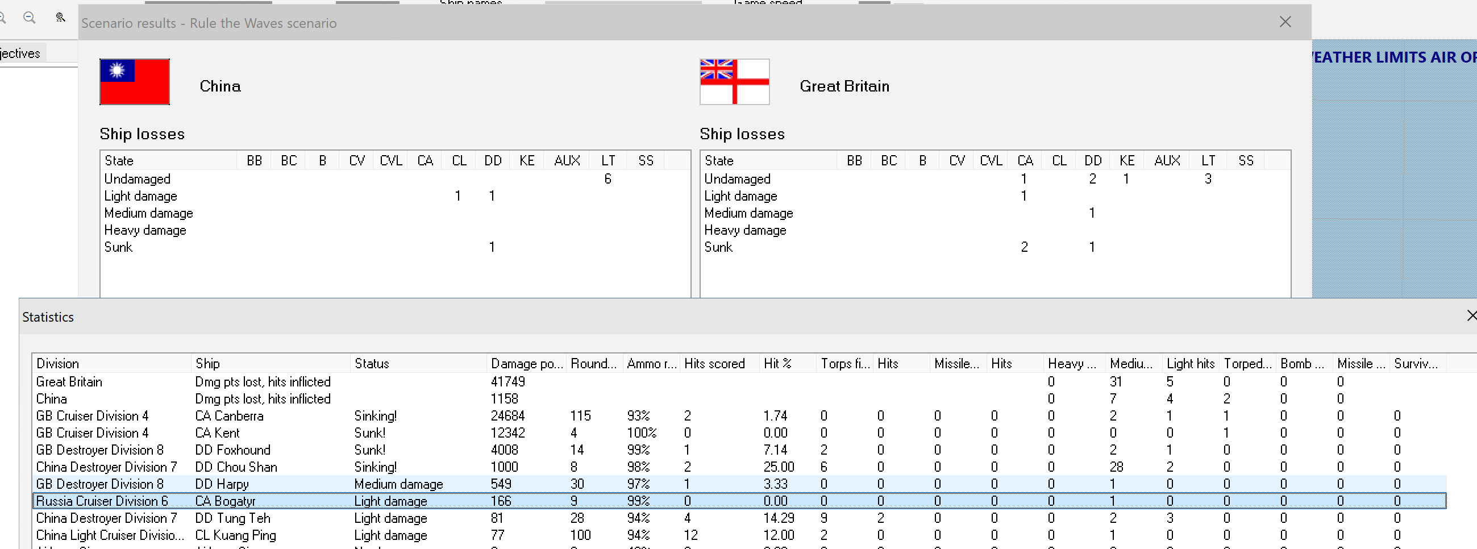Sort statistics by Division column header

click(x=58, y=364)
